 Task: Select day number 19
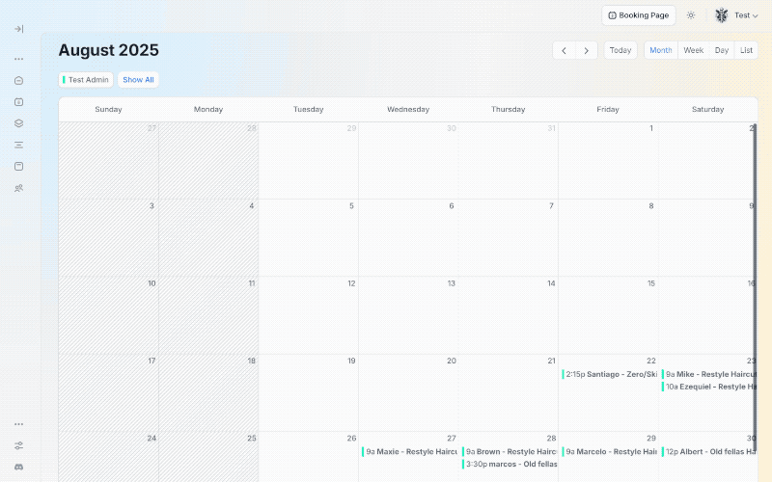coord(351,361)
